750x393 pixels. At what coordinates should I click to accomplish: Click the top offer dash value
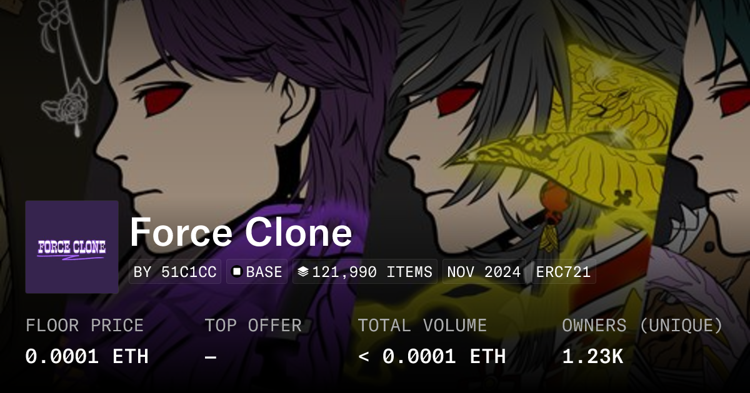point(211,356)
